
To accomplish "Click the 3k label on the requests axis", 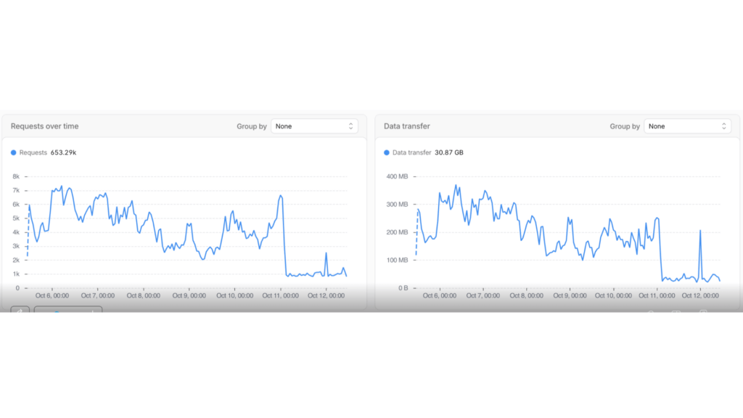I will (x=16, y=246).
